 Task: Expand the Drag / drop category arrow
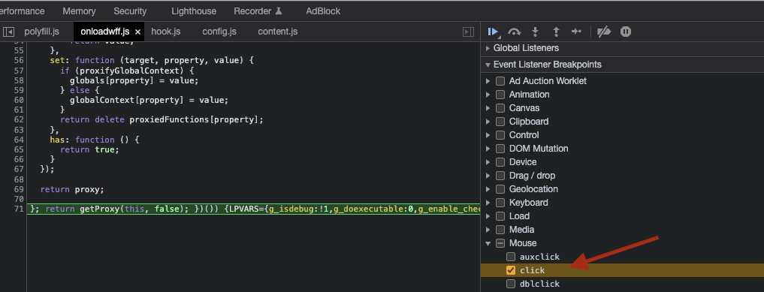coord(488,176)
